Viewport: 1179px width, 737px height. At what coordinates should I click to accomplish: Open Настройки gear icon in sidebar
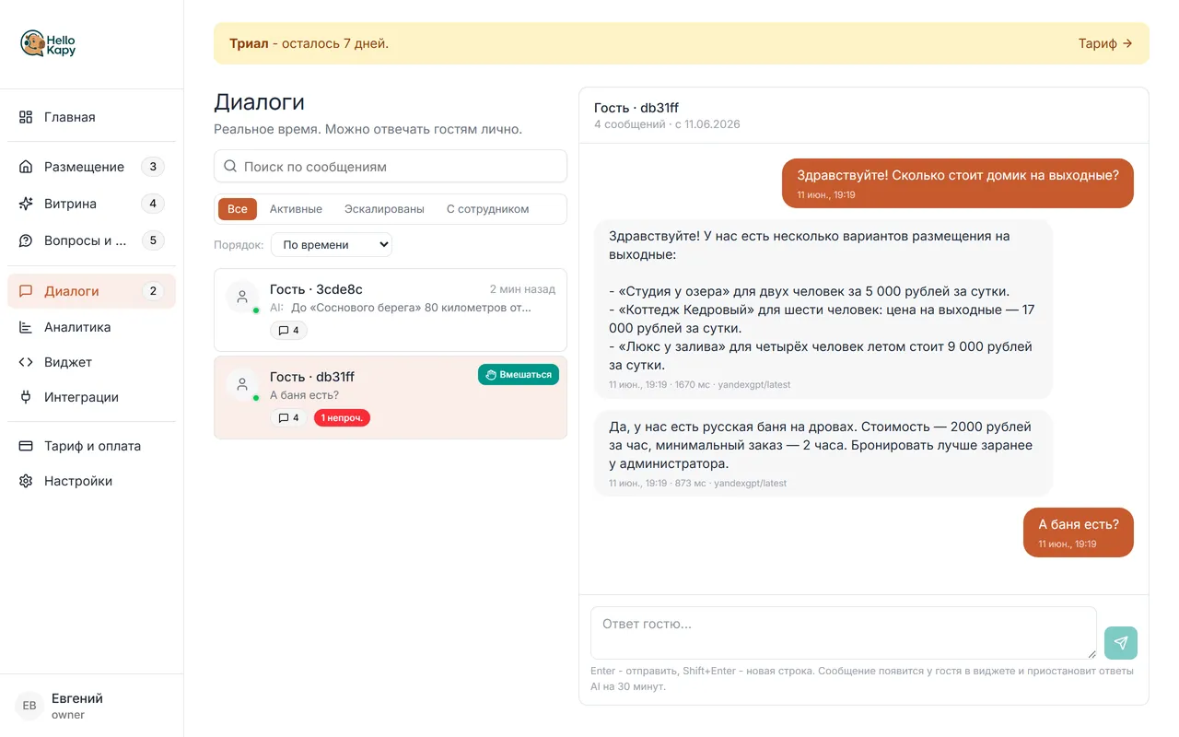point(26,481)
